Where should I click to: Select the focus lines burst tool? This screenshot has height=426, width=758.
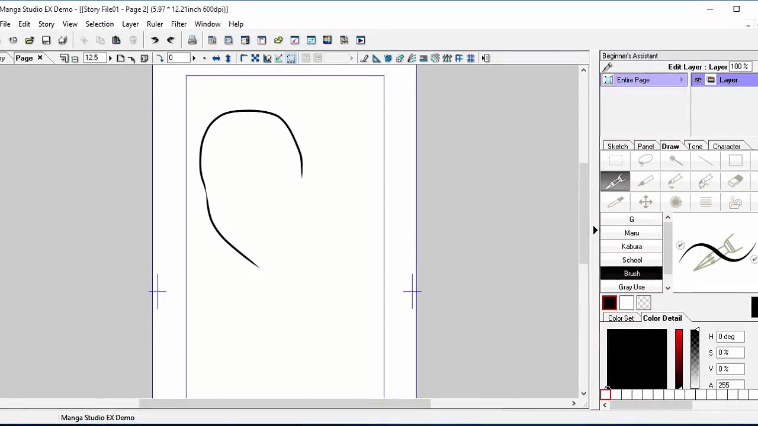point(676,202)
